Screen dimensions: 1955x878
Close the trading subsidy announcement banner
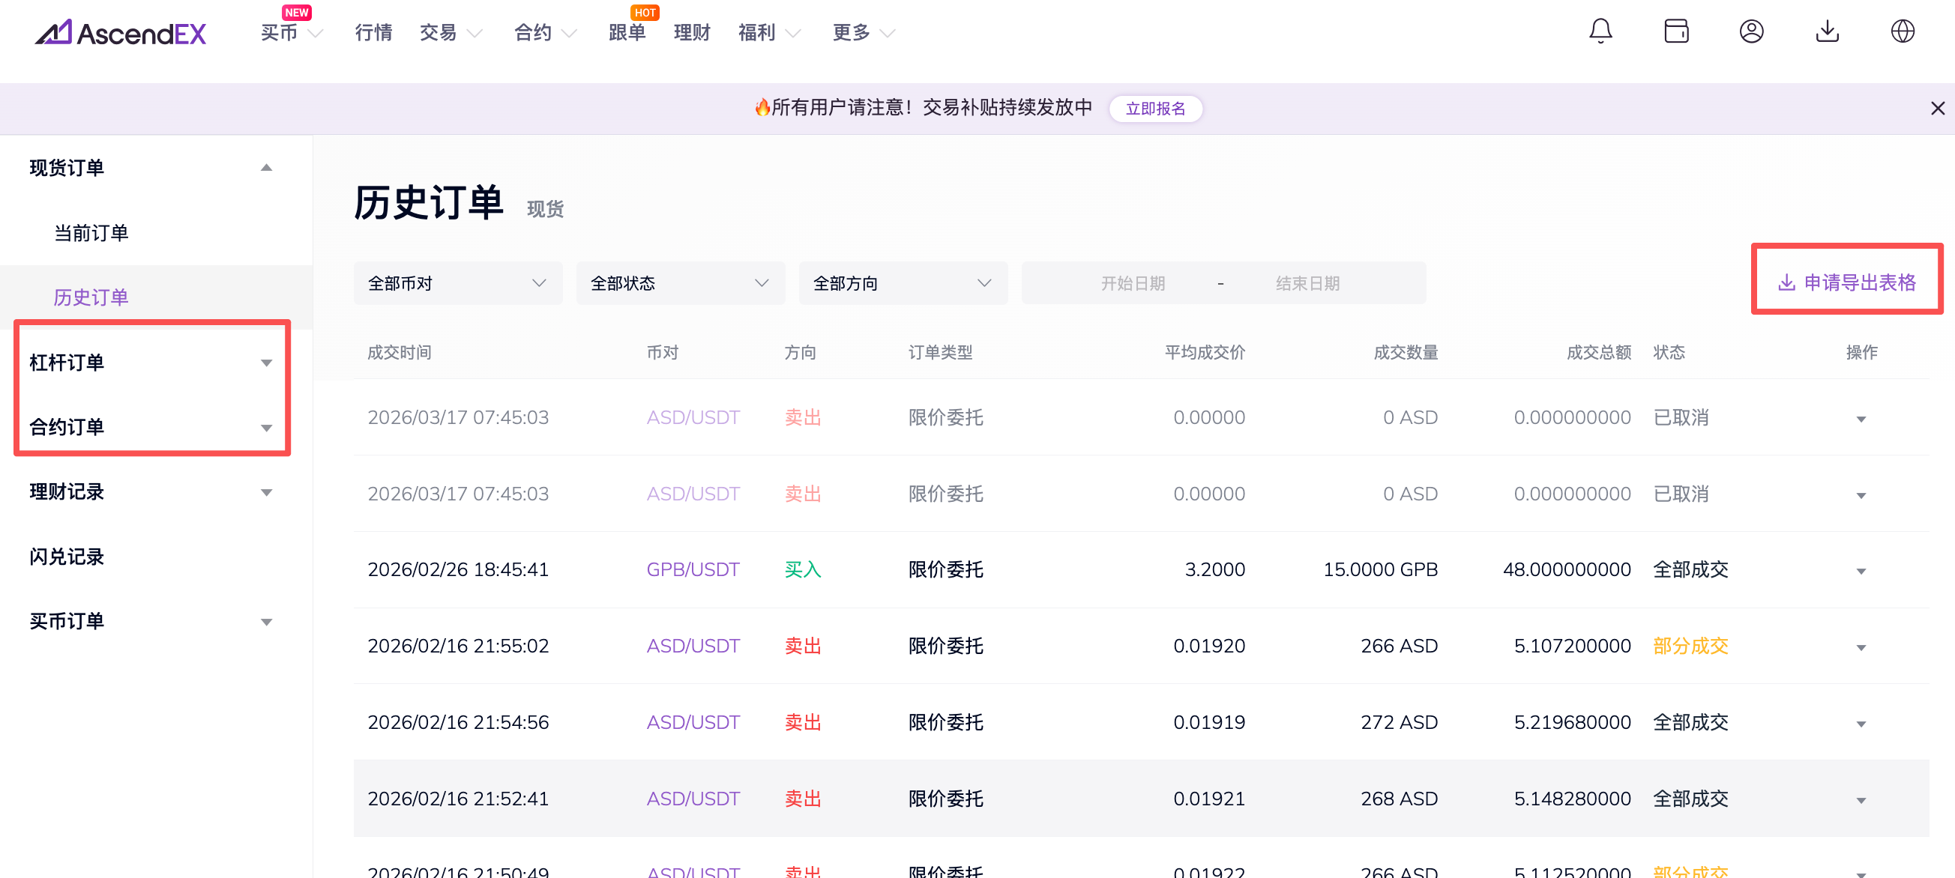click(1937, 109)
